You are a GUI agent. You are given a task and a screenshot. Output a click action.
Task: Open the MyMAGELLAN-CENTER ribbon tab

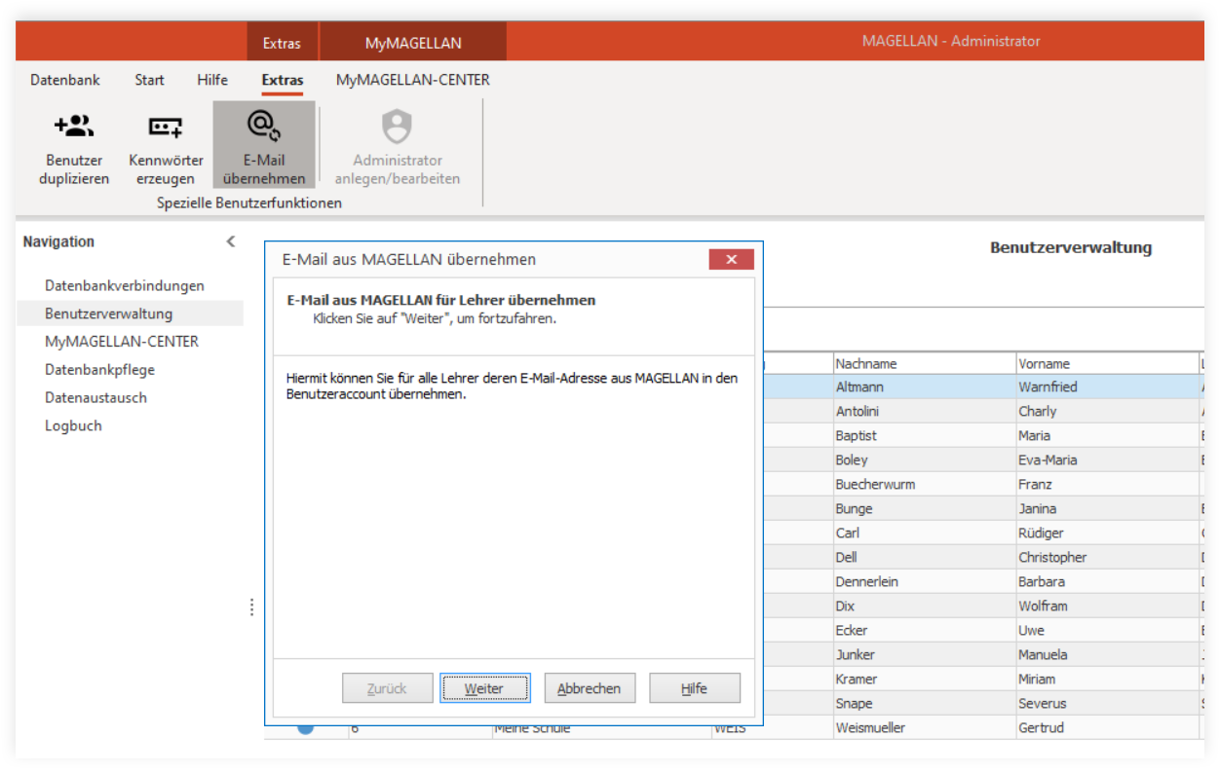pyautogui.click(x=413, y=80)
